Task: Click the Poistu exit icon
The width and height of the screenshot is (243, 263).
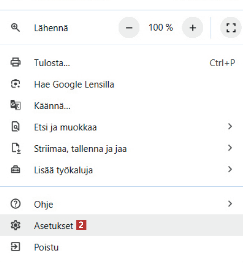Action: coord(15,247)
